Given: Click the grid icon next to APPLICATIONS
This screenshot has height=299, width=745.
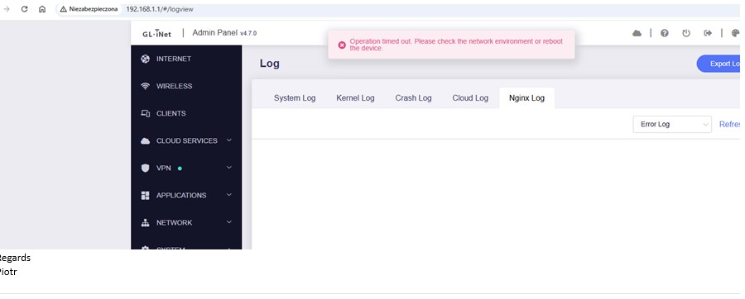Looking at the screenshot, I should coord(146,195).
